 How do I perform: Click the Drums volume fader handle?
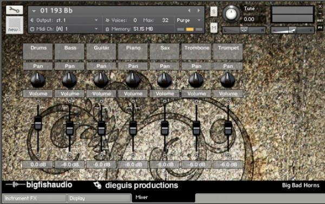(38, 123)
